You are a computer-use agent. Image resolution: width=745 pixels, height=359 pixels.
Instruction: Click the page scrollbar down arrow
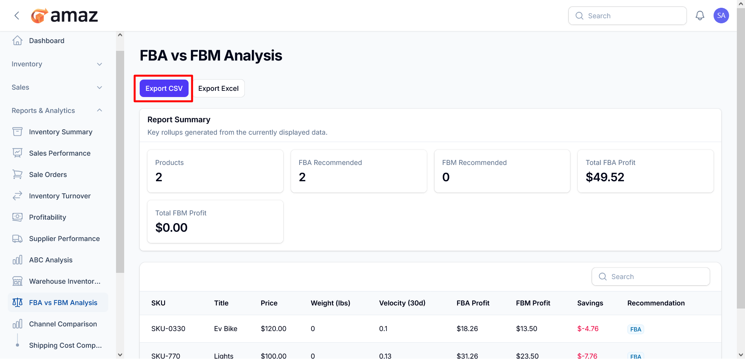741,355
